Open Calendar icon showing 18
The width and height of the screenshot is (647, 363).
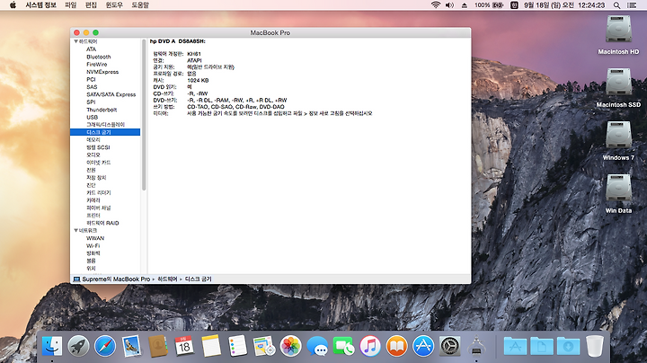(x=184, y=346)
